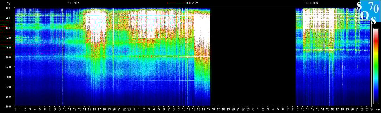Click the Гц frequency unit label
The height and width of the screenshot is (113, 381).
pos(8,3)
